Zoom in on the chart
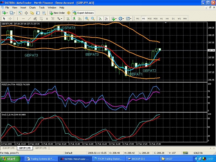The image size is (216, 162). [x=87, y=19]
